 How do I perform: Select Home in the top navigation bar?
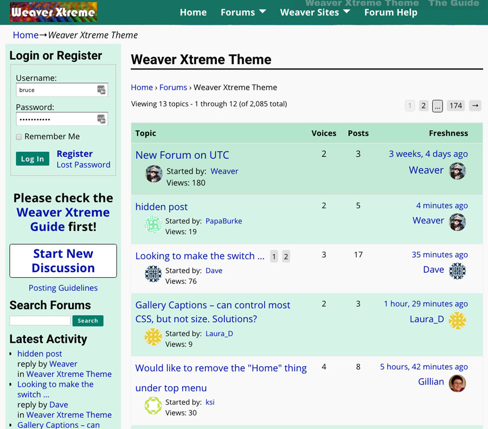[193, 12]
